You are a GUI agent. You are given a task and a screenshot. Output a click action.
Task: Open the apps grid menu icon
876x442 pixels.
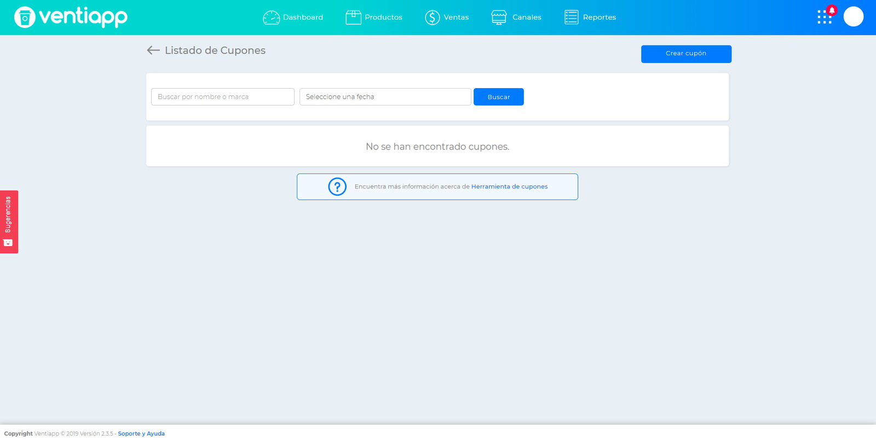point(824,18)
